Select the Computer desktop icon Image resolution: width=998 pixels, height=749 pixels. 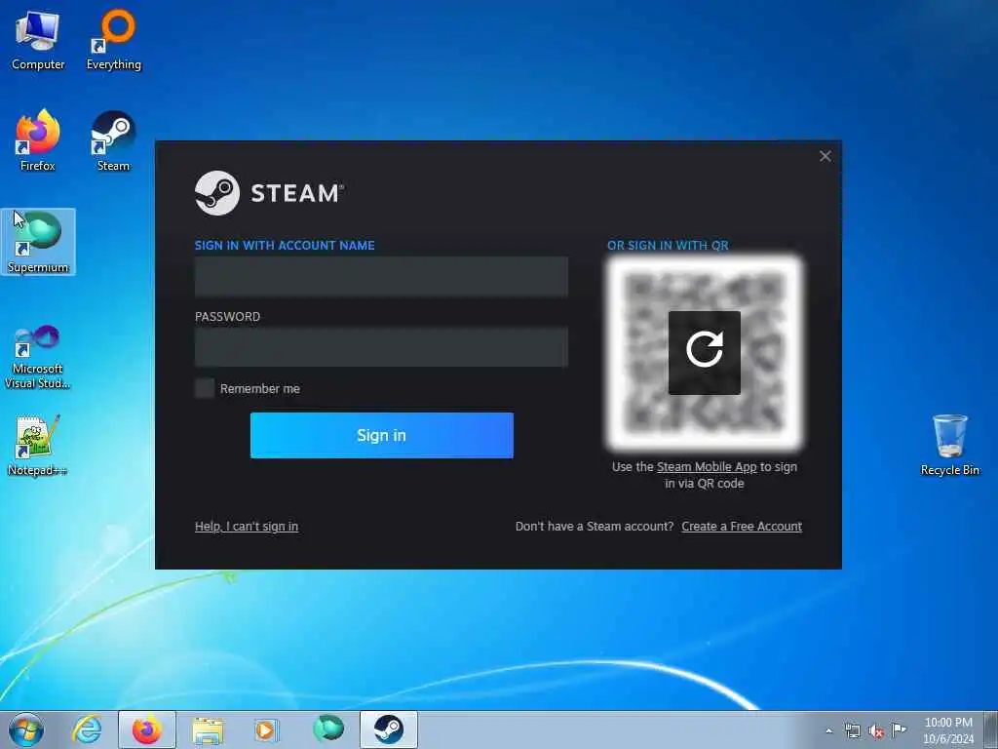coord(38,41)
